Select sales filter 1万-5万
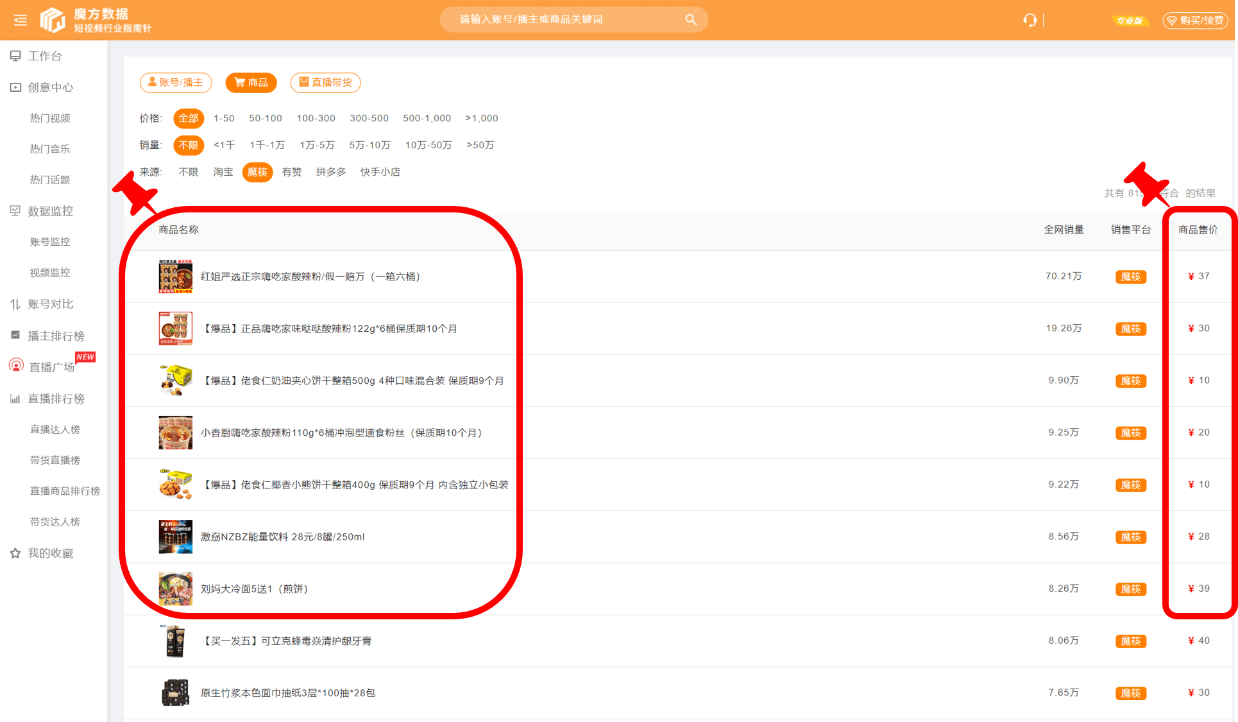Screen dimensions: 1238x722 coord(317,145)
